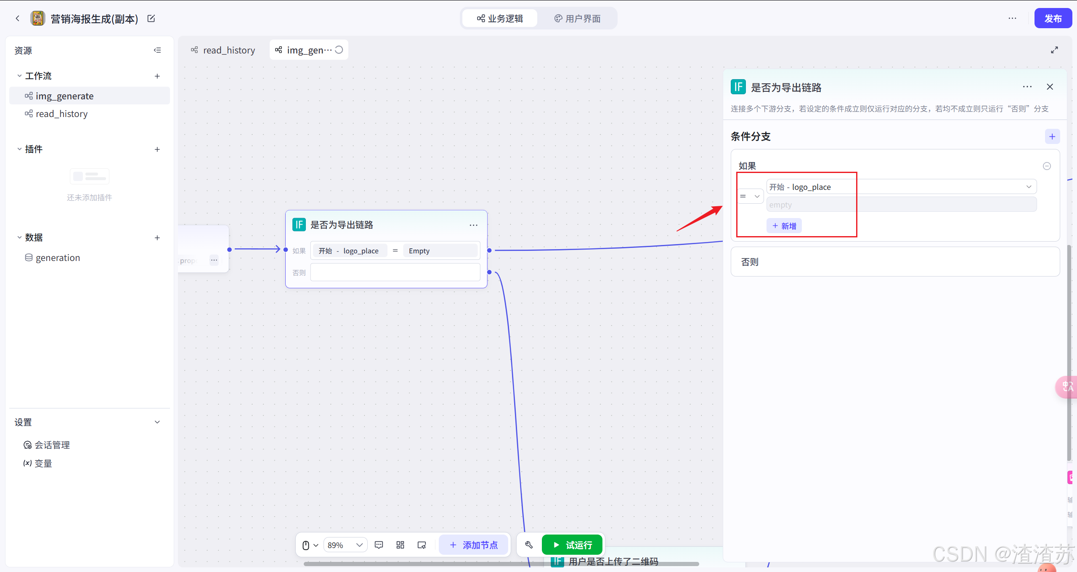This screenshot has height=572, width=1077.
Task: Remove the 如果 condition with minus icon
Action: tap(1047, 166)
